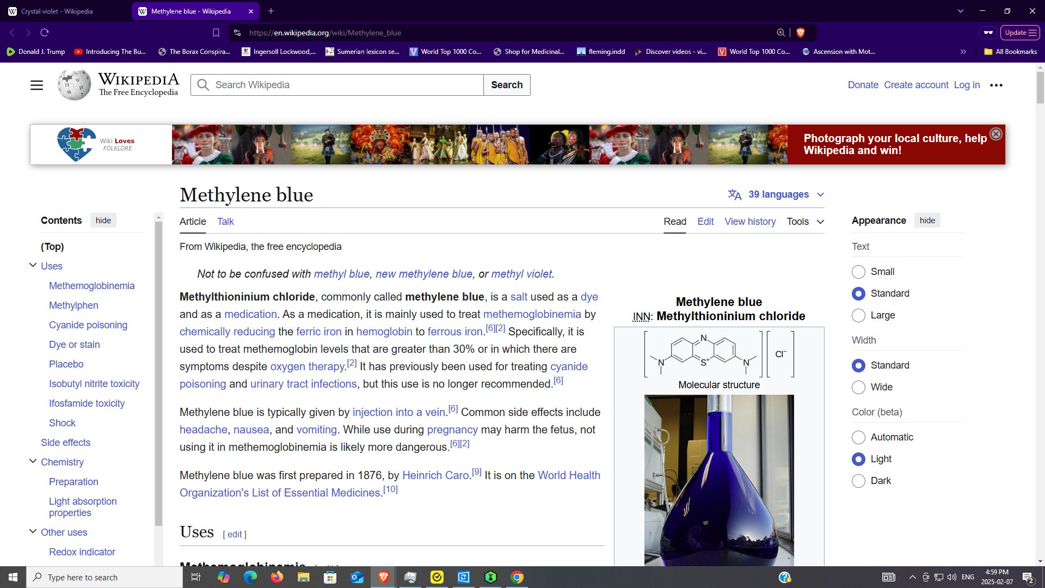Show more bookmarks with the chevron
Viewport: 1045px width, 588px height.
(963, 52)
